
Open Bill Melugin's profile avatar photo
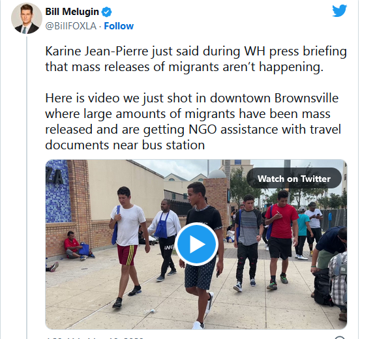(27, 18)
